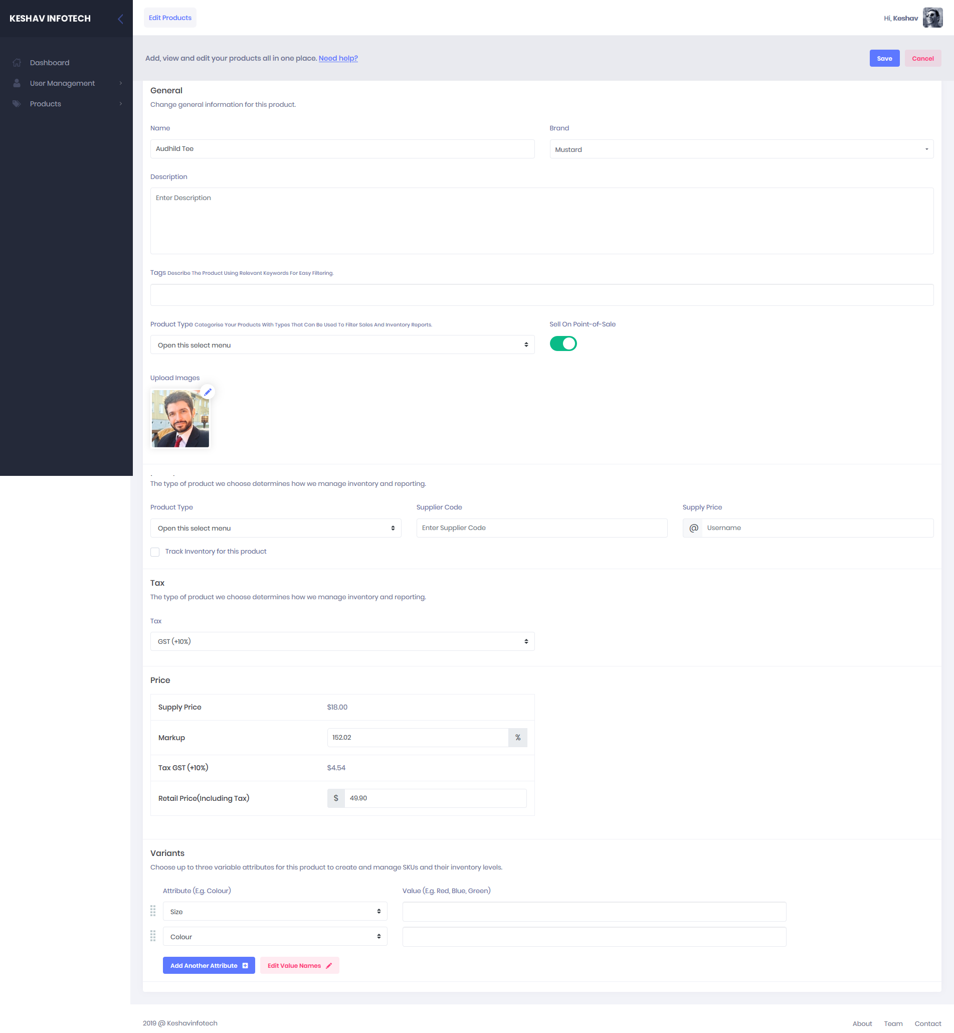Click the $ addon beside Retail Price
This screenshot has width=954, height=1033.
point(335,798)
